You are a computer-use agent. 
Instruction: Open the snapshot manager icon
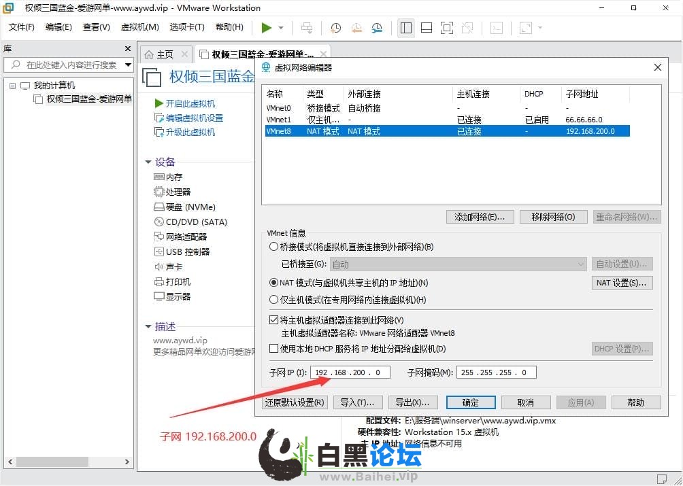(x=377, y=28)
